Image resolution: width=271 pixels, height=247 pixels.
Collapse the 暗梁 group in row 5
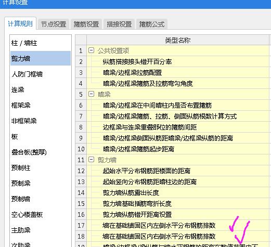click(x=91, y=94)
